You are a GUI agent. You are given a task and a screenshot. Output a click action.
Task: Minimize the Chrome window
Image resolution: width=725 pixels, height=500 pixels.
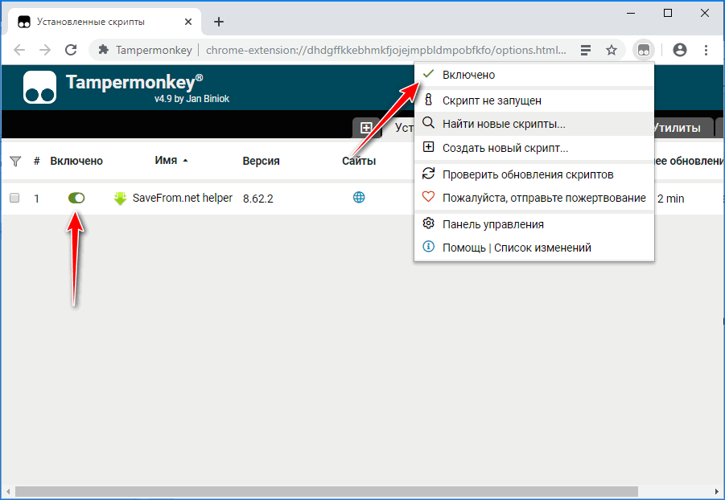[631, 14]
